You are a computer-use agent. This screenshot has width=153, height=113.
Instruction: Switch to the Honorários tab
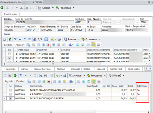pyautogui.click(x=10, y=69)
